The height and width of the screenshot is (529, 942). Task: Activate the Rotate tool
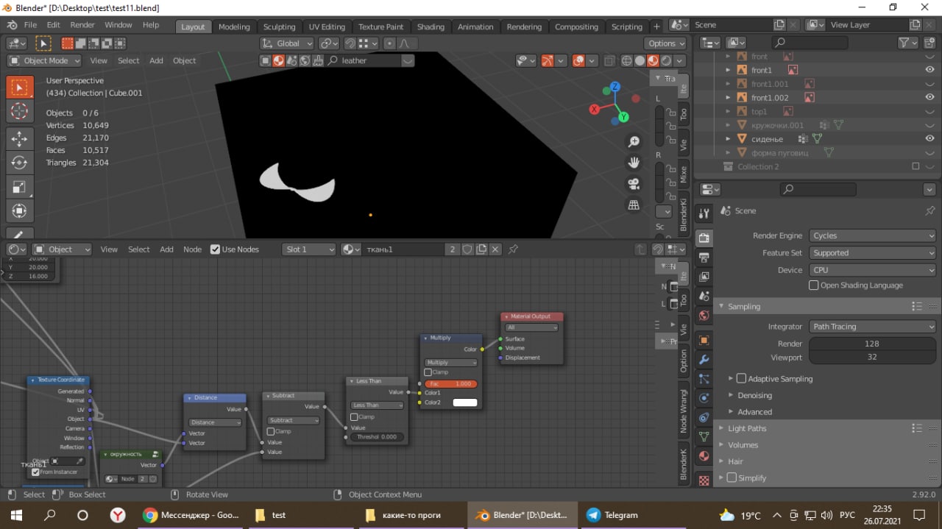(x=20, y=163)
